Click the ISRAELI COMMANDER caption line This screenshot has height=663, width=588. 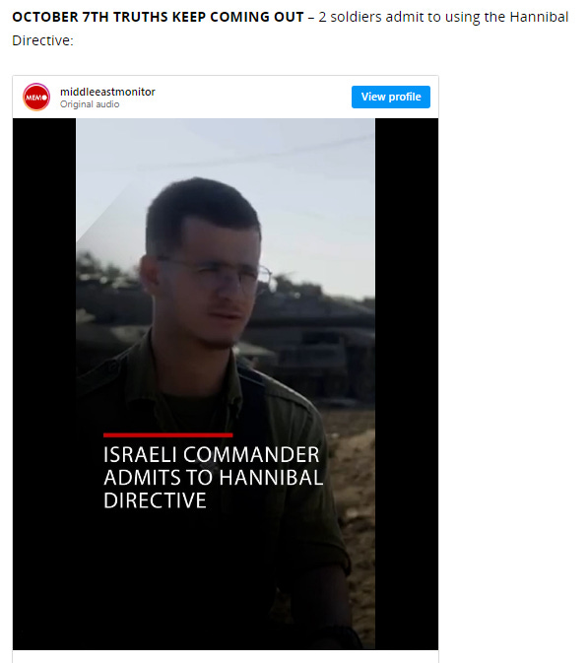[212, 455]
